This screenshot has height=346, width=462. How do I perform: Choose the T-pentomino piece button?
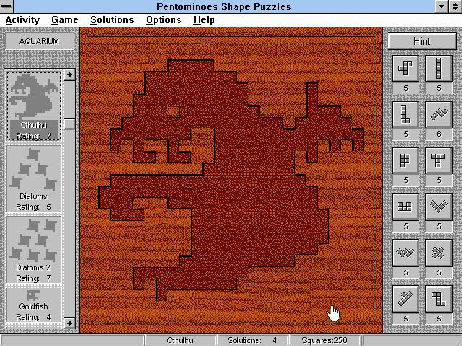(x=438, y=161)
